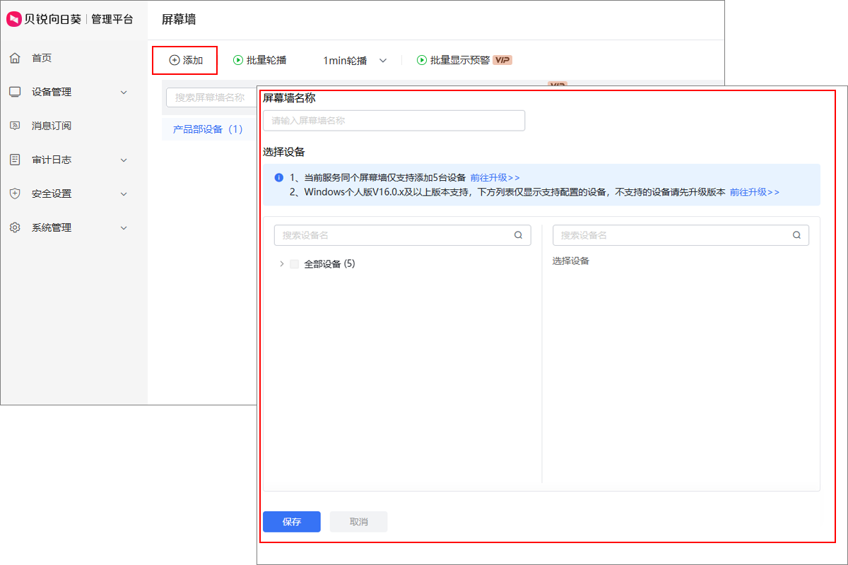Open the 1min轮播 interval dropdown
The width and height of the screenshot is (848, 565).
[x=382, y=61]
